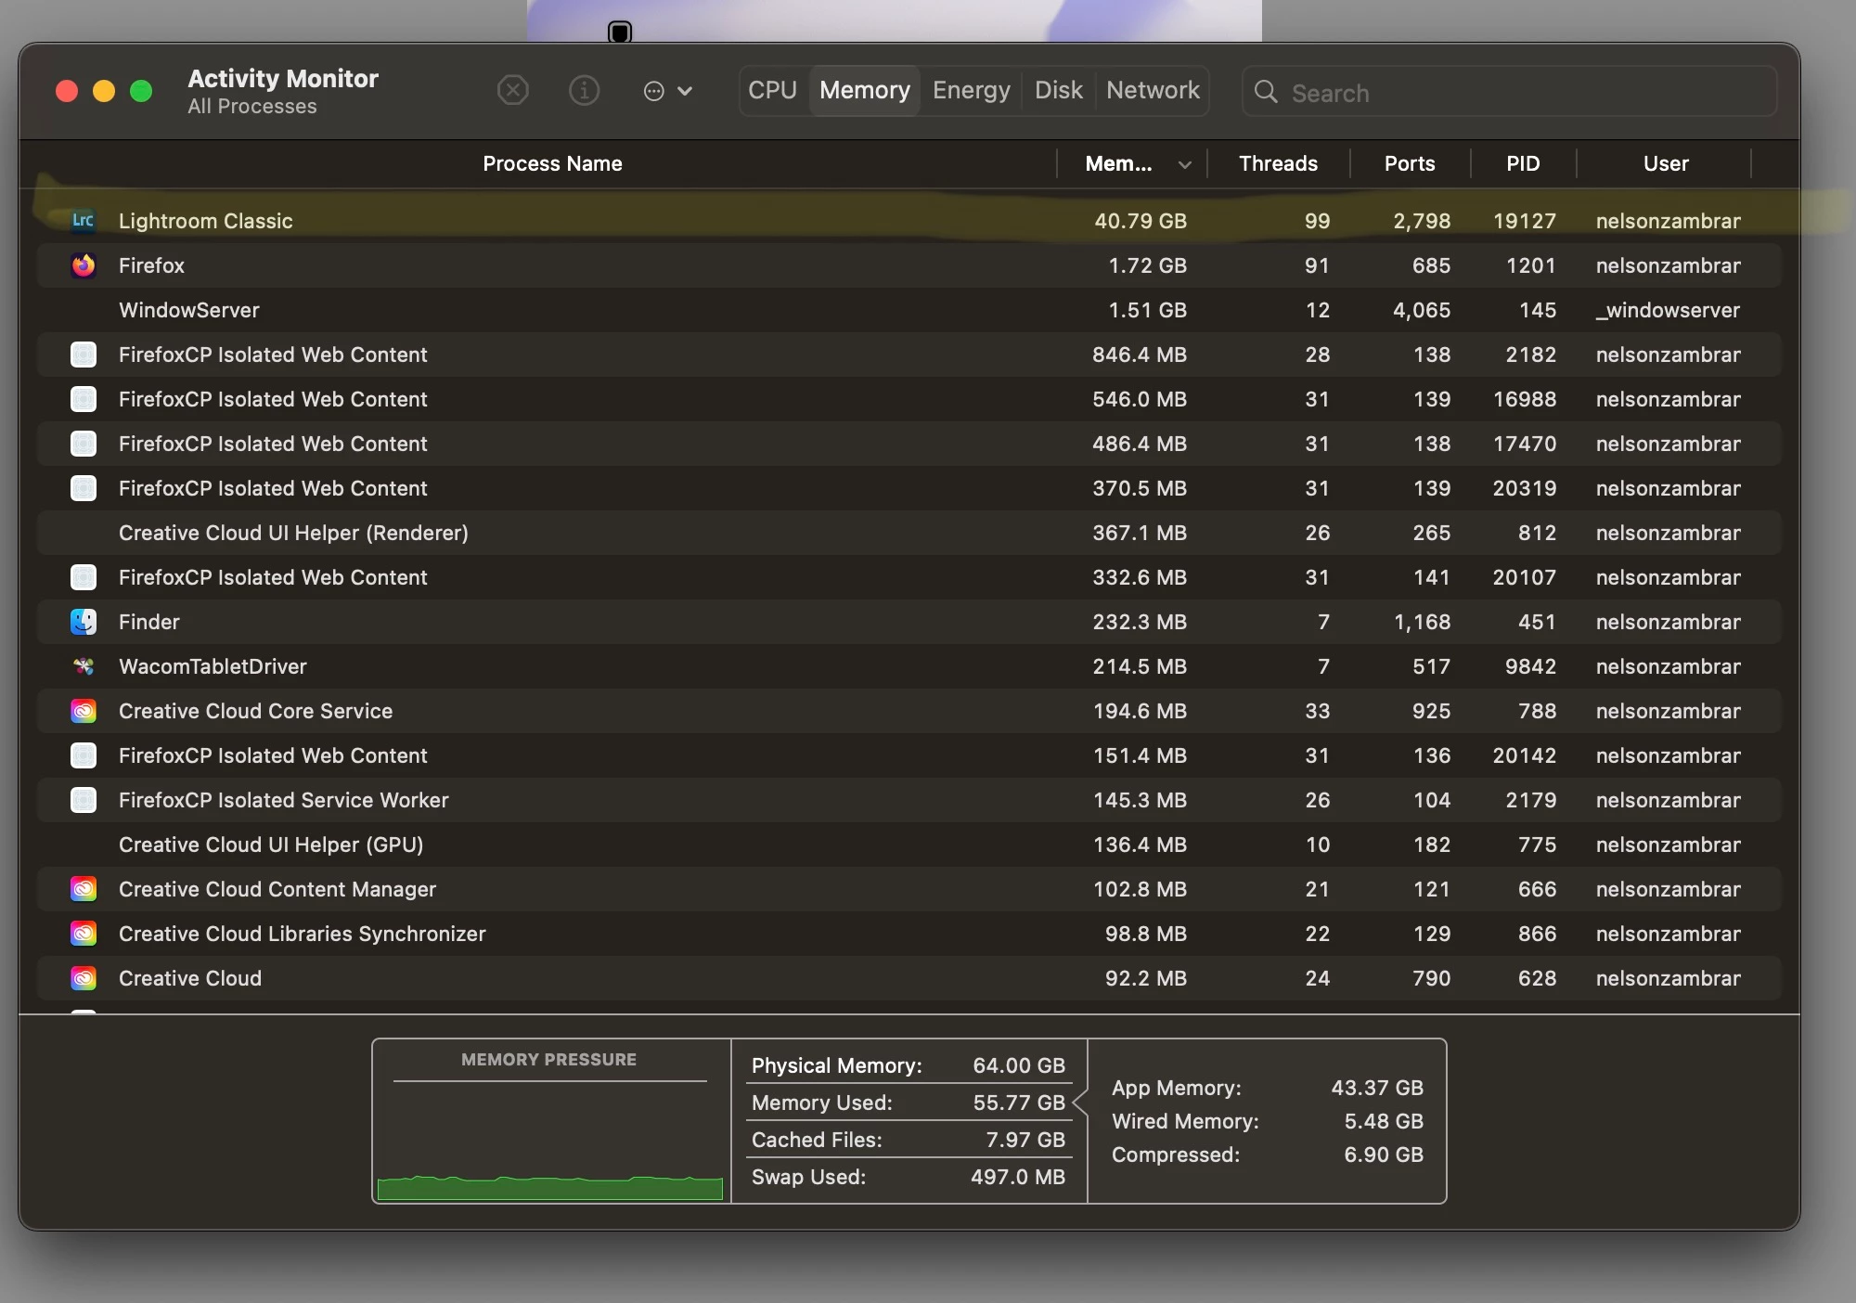Sort by the Threads column header
1856x1303 pixels.
click(x=1278, y=164)
